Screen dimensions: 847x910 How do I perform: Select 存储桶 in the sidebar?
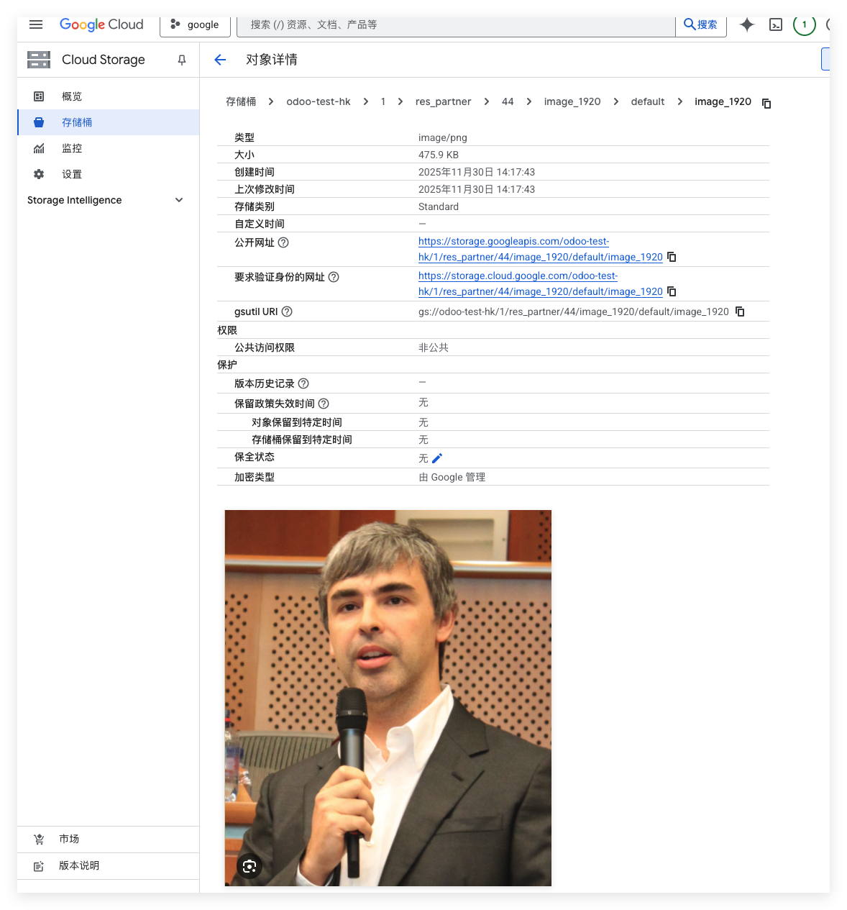77,122
